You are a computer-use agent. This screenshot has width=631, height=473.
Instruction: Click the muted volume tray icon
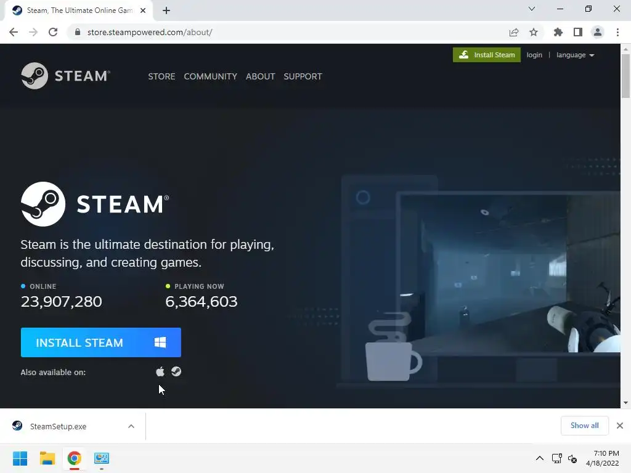tap(572, 458)
